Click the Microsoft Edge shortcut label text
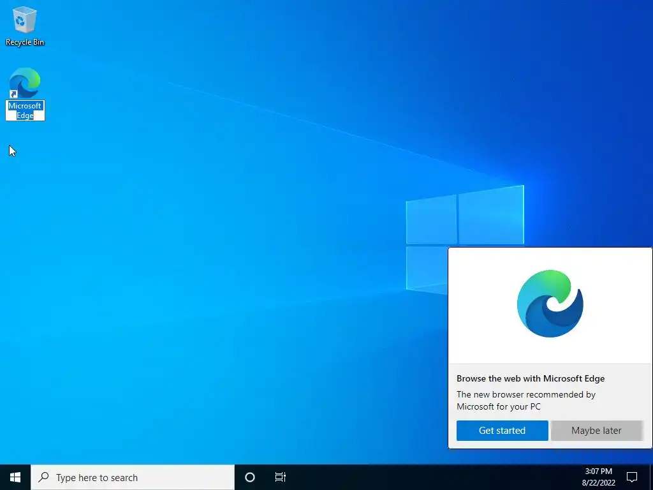The image size is (653, 490). point(25,110)
